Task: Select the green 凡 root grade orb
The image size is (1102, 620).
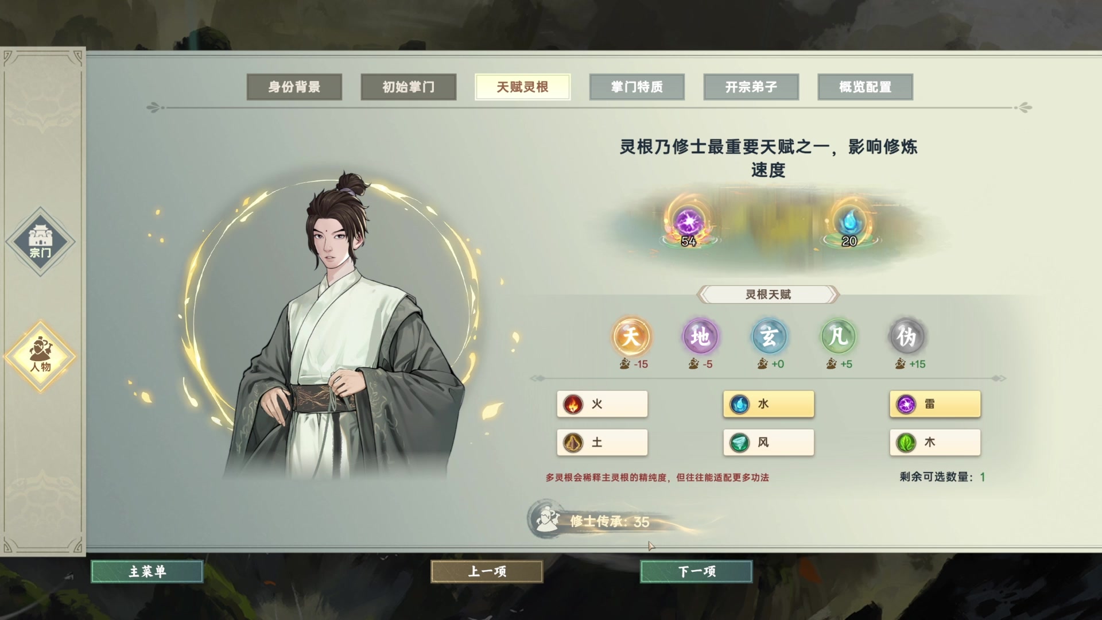Action: 838,336
